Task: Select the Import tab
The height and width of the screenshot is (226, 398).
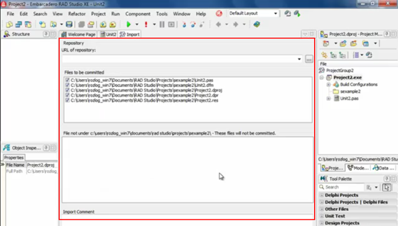Action: click(x=130, y=34)
